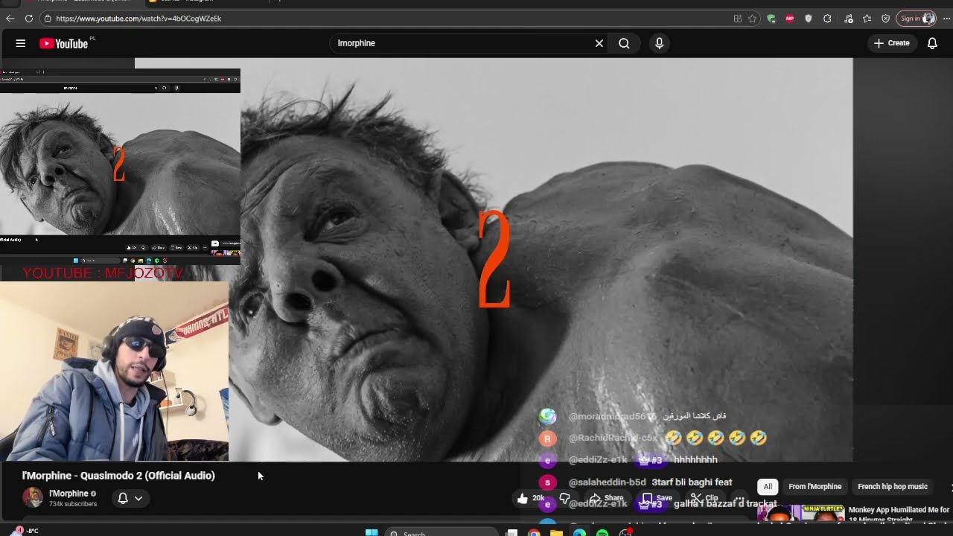The width and height of the screenshot is (953, 536).
Task: Open the YouTube hamburger guide menu
Action: (21, 43)
